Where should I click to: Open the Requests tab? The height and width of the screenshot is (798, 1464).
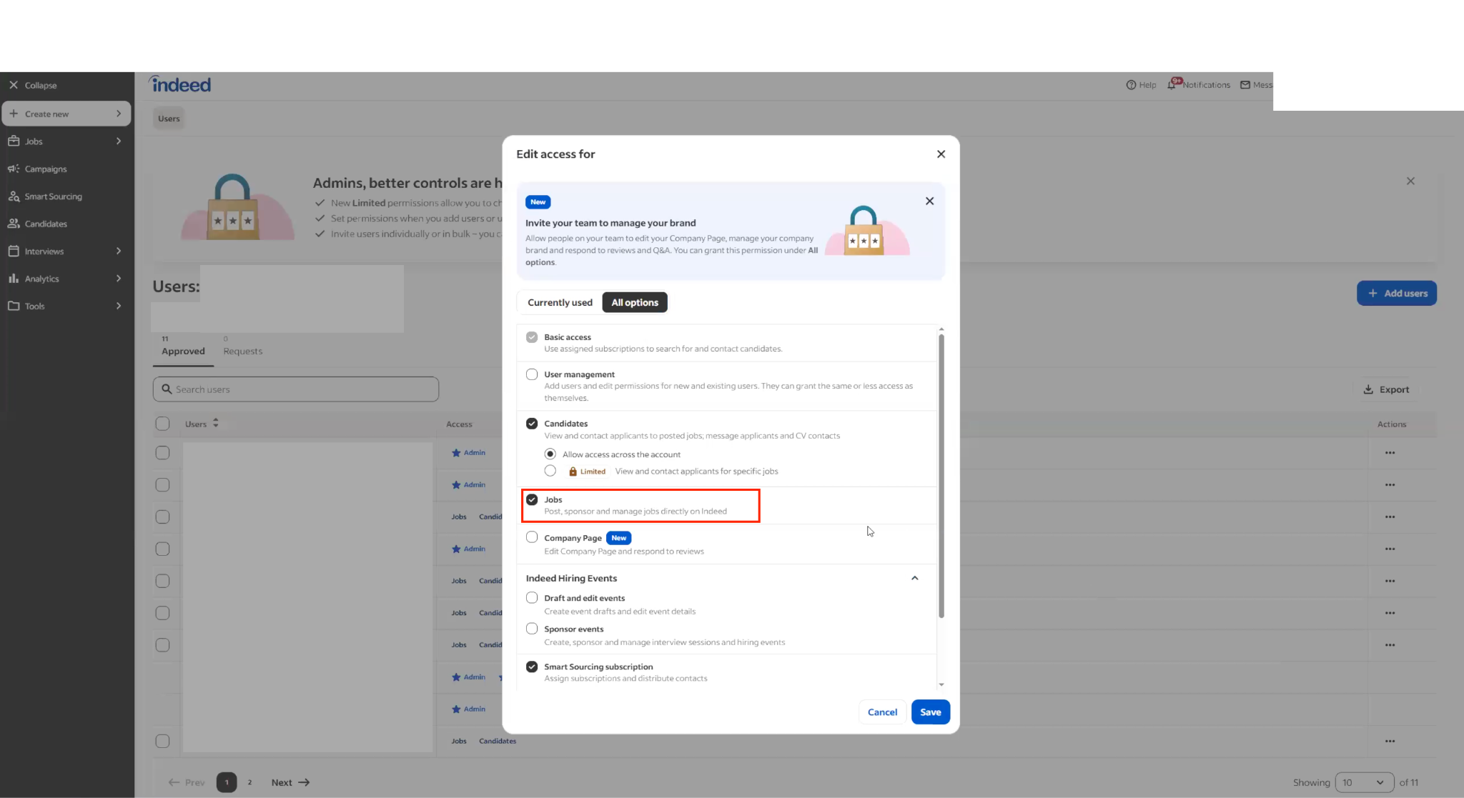coord(242,351)
